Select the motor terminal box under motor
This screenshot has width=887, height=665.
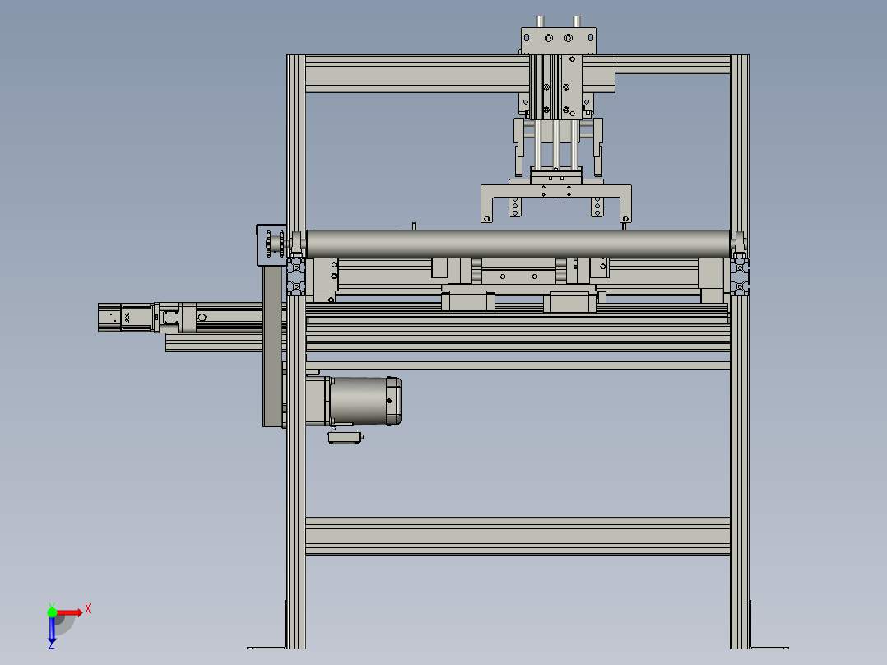point(345,438)
